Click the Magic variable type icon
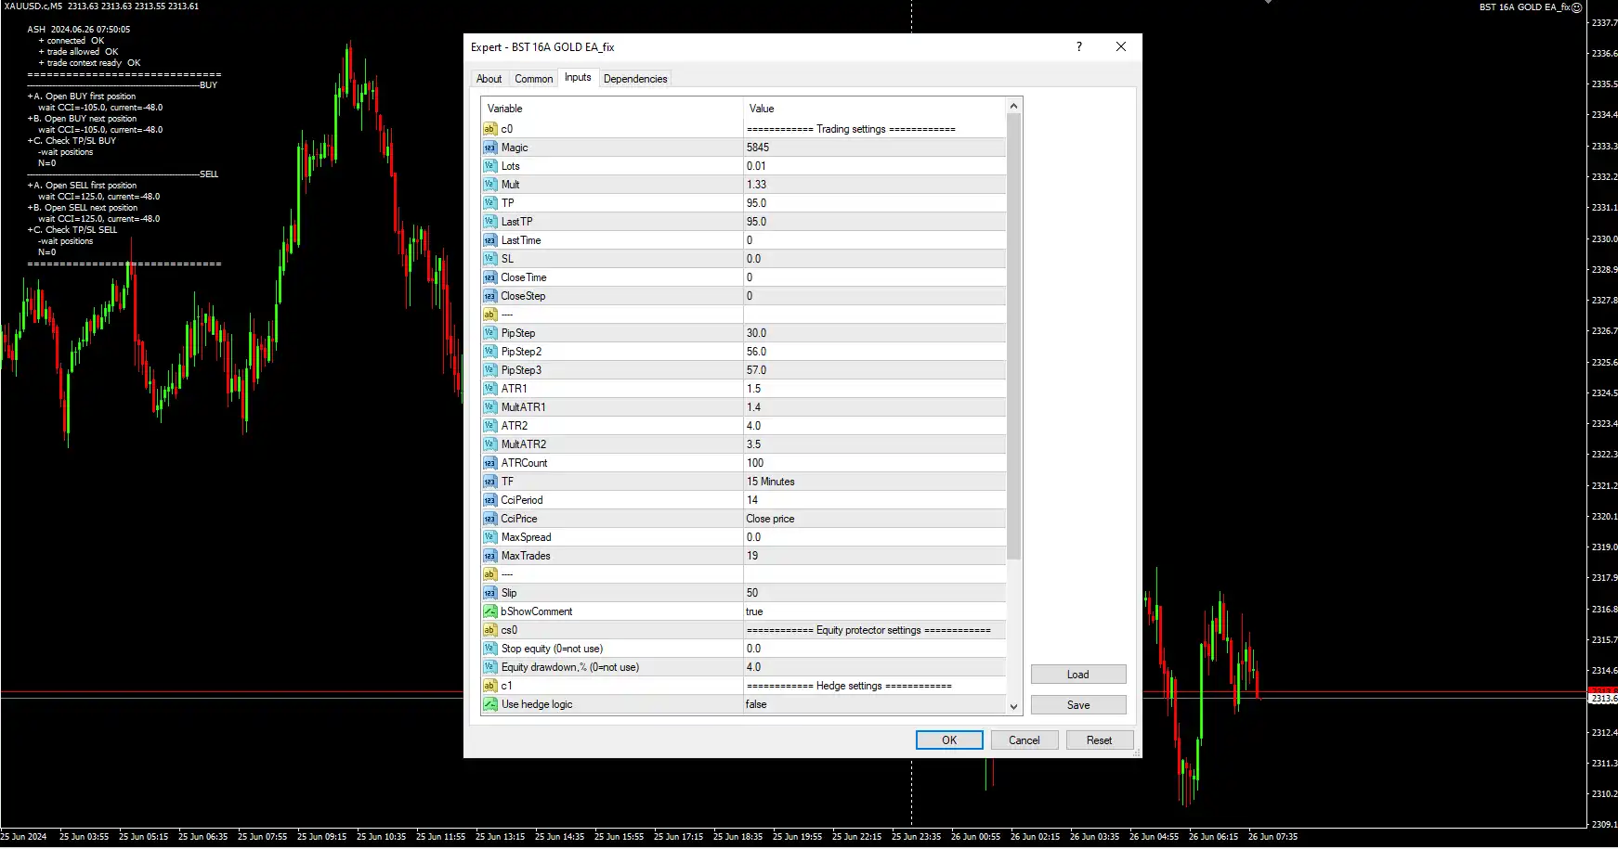Image resolution: width=1618 pixels, height=849 pixels. tap(489, 148)
